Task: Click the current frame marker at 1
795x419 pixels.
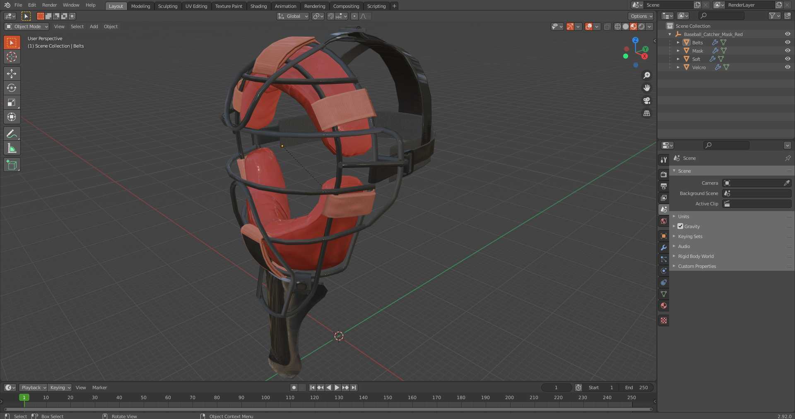Action: [x=24, y=397]
